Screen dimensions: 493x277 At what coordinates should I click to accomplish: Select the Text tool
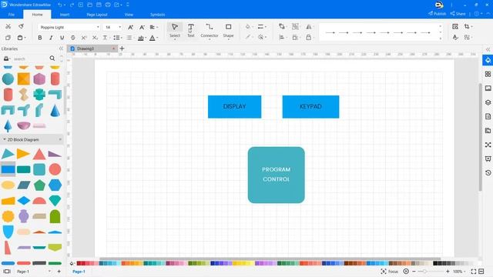click(x=190, y=31)
